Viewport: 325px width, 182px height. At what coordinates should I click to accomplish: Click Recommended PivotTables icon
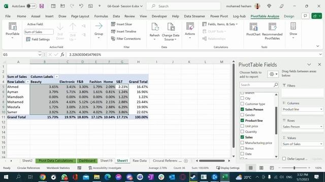click(272, 27)
